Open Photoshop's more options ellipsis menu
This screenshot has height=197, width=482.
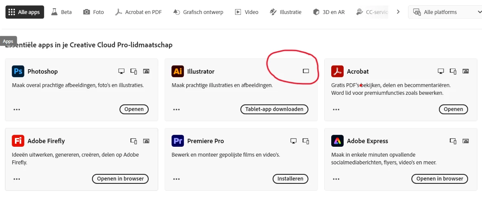17,109
